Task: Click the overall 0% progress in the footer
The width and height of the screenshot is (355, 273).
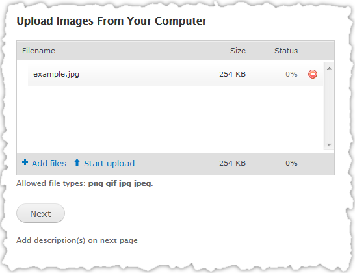Action: tap(291, 163)
